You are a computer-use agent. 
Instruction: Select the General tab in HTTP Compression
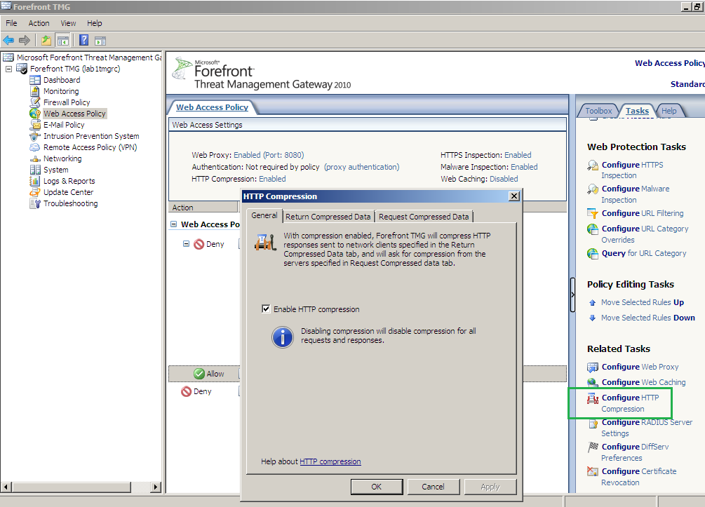[264, 215]
